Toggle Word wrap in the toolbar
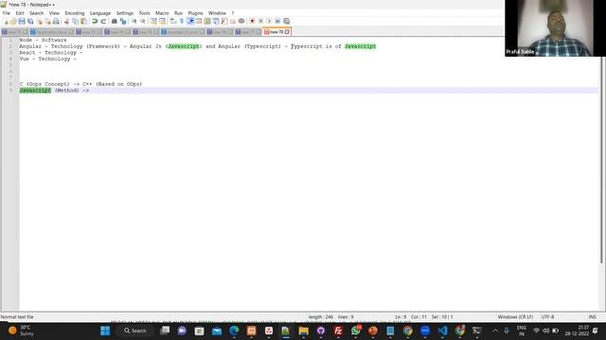 pos(173,21)
